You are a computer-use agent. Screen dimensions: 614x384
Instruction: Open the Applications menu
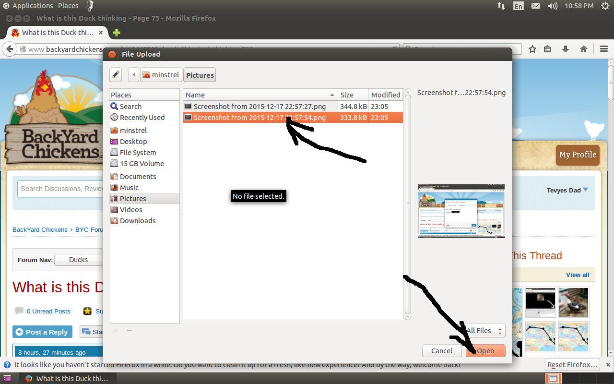point(28,6)
